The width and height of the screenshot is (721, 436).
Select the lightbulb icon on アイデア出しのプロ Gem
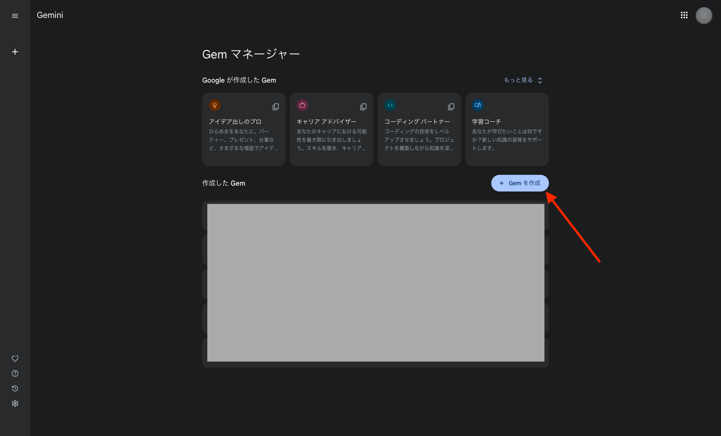(215, 105)
